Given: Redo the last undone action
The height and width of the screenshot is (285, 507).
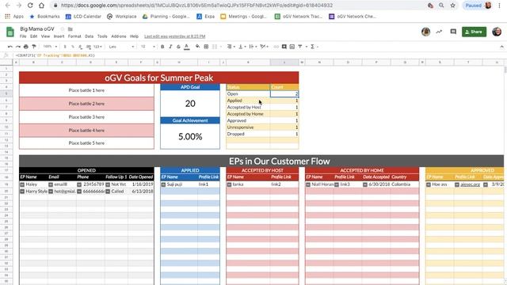Looking at the screenshot, I should [18, 47].
